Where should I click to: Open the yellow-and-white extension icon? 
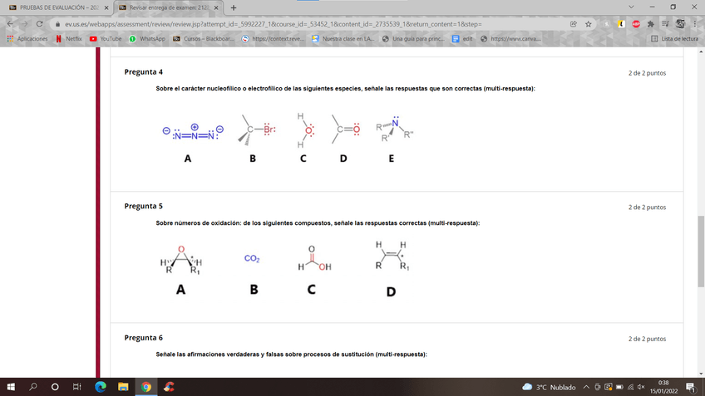pos(621,24)
